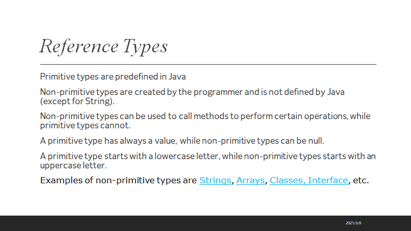Open the Strings hyperlink
Image resolution: width=411 pixels, height=231 pixels.
215,181
